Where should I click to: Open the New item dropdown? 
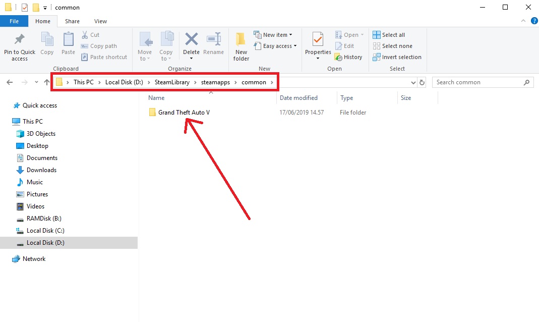point(273,35)
